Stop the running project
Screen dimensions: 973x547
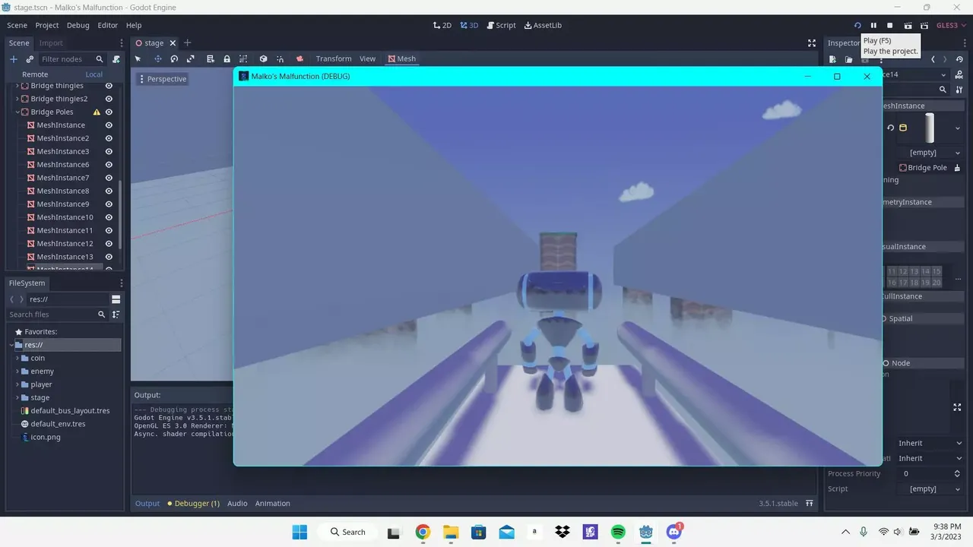pyautogui.click(x=890, y=25)
